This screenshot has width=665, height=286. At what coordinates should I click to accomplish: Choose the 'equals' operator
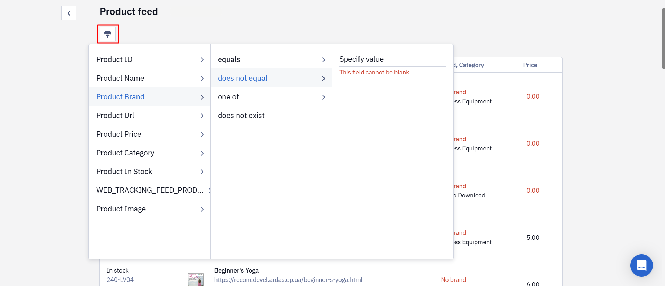click(271, 59)
